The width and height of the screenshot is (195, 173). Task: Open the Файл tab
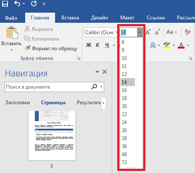click(x=11, y=18)
